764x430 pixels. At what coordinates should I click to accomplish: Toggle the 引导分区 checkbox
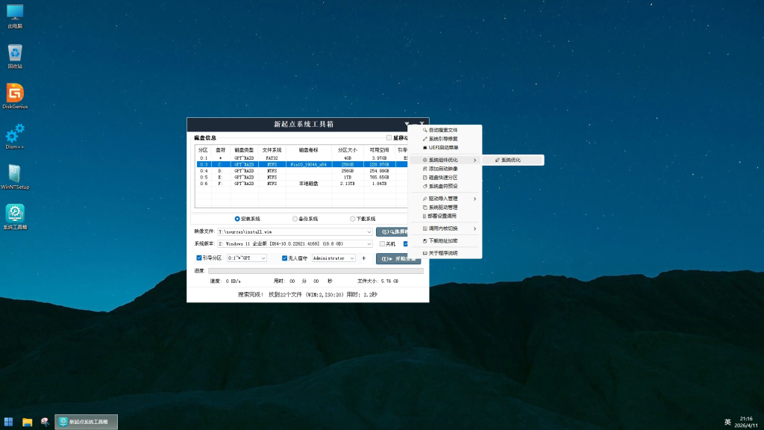tap(198, 258)
